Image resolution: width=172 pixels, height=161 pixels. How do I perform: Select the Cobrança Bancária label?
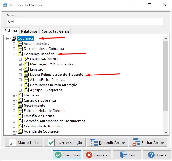(x=39, y=54)
